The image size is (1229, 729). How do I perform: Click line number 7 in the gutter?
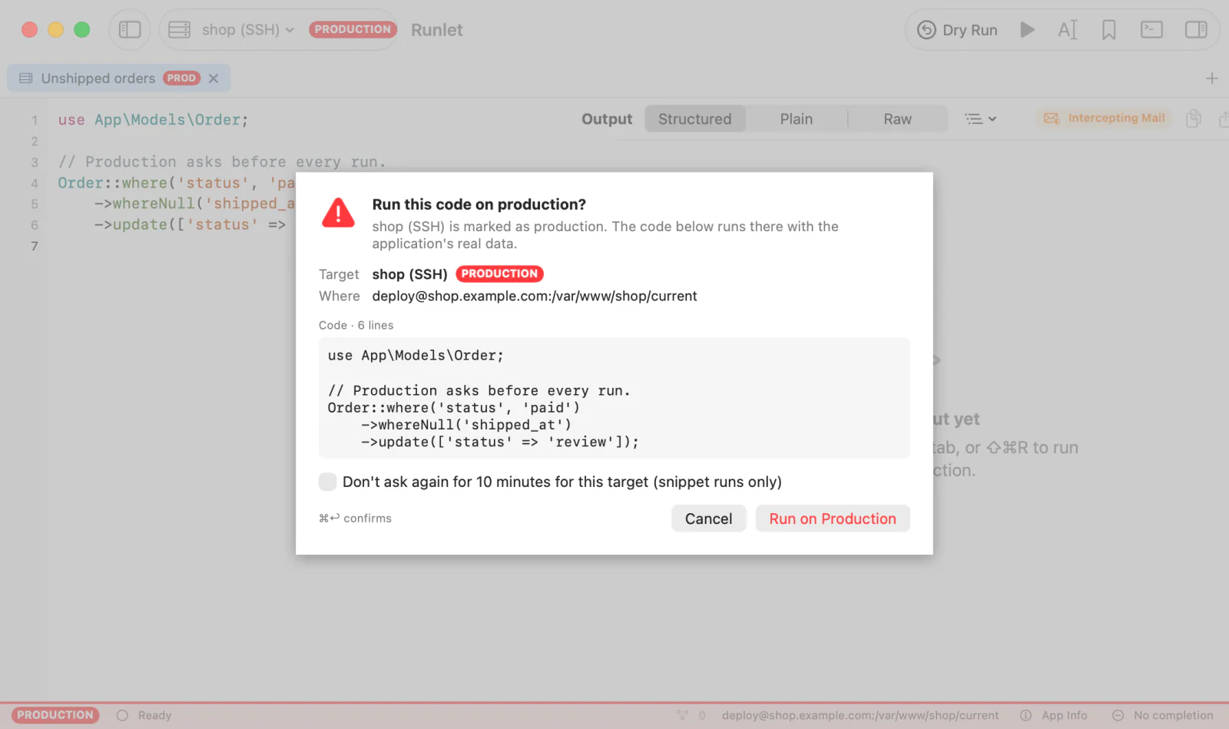[35, 246]
